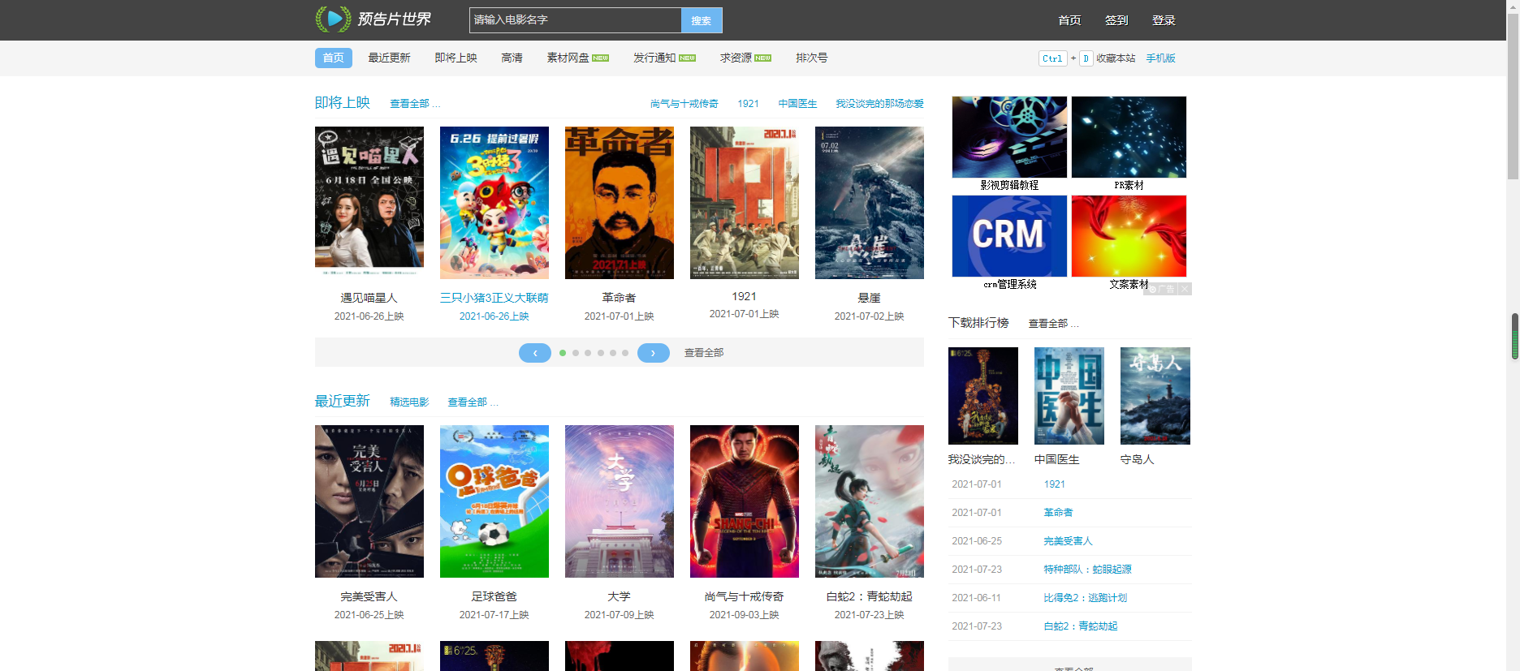1520x671 pixels.
Task: Click 手机版 mobile version link
Action: 1160,58
